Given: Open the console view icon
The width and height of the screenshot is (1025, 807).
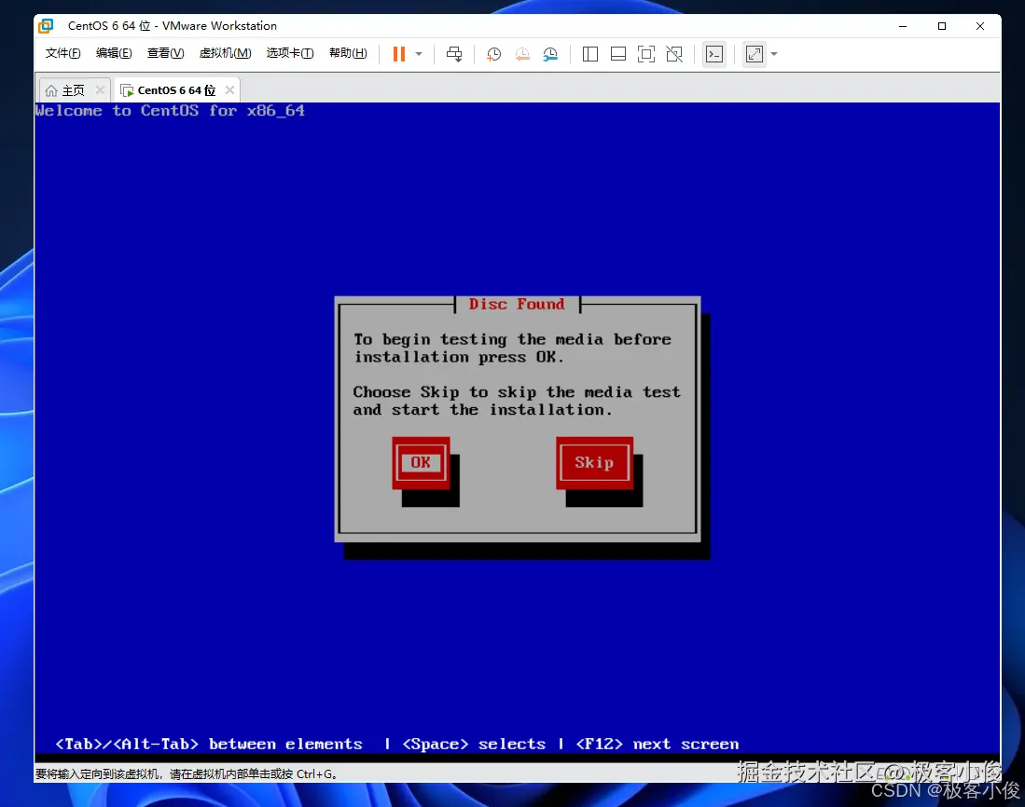Looking at the screenshot, I should [x=714, y=54].
